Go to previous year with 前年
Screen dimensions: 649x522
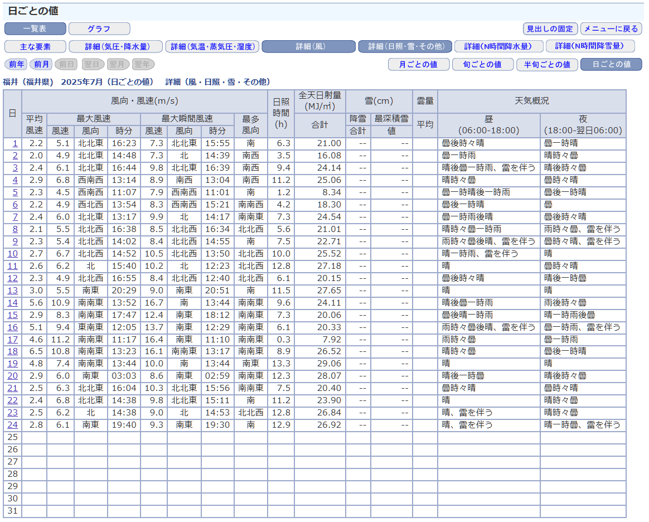click(x=16, y=65)
